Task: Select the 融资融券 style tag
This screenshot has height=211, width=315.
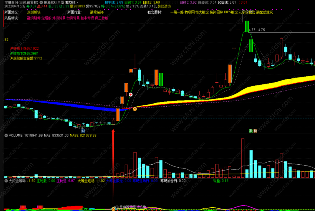Action: point(33,18)
